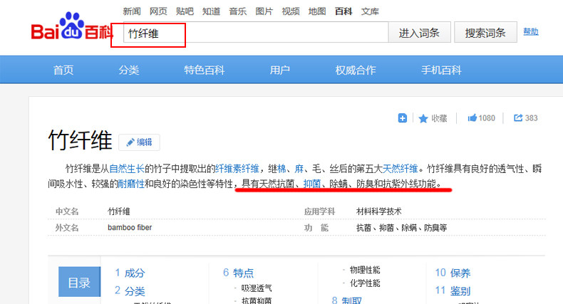The height and width of the screenshot is (304, 563).
Task: Follow the 纤维素纤维 link
Action: click(237, 169)
